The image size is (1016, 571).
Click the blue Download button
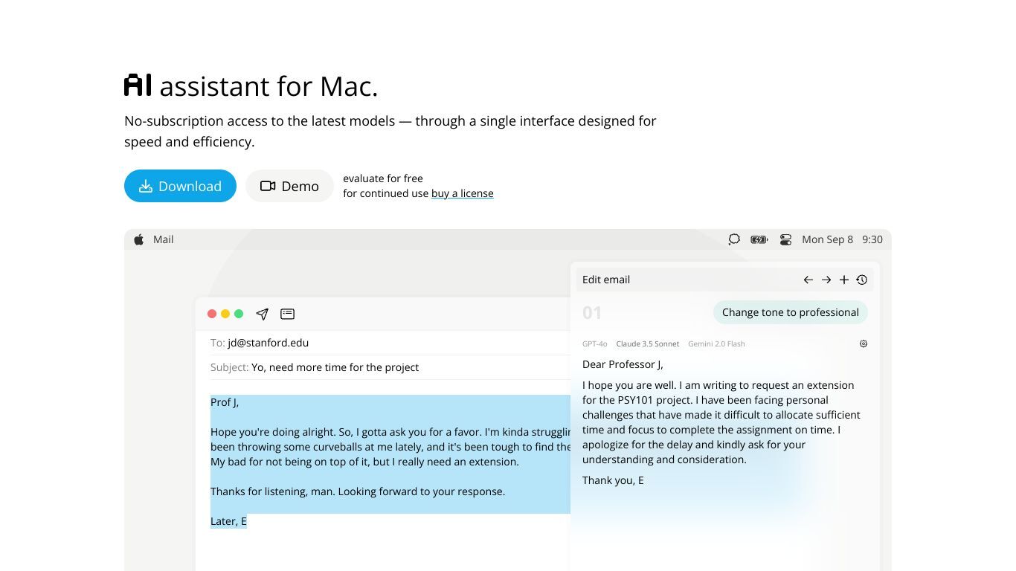(x=180, y=186)
